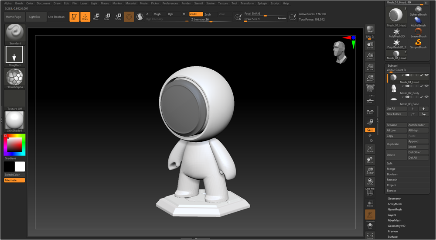This screenshot has height=240, width=436.
Task: Click the AAHalf zoom icon
Action: pos(370,78)
